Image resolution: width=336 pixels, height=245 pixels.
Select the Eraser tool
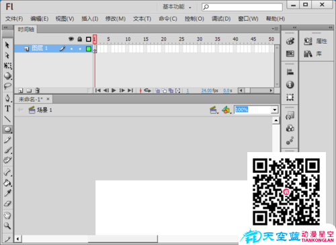point(7,203)
